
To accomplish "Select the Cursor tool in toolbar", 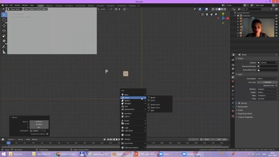I will tap(4, 20).
